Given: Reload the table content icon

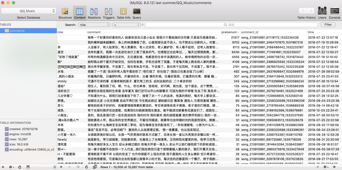Looking at the screenshot, I should coord(86,167).
